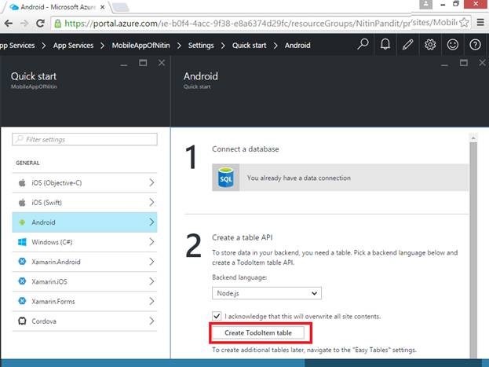Expand chevron on iOS (Swift) row
Viewport: 489px width, 367px height.
(x=151, y=203)
